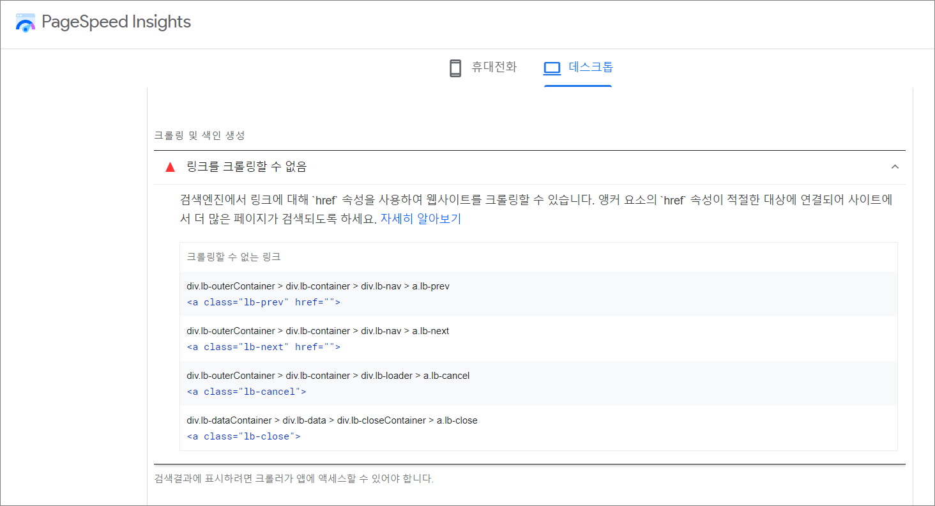Click the red warning triangle icon
935x506 pixels.
point(170,167)
